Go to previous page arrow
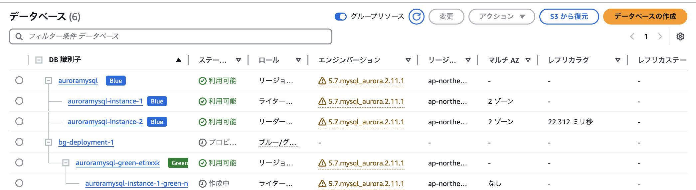Viewport: 696px width, 190px height. pyautogui.click(x=632, y=36)
